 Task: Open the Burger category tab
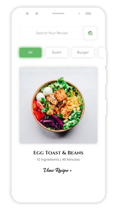(x=83, y=52)
